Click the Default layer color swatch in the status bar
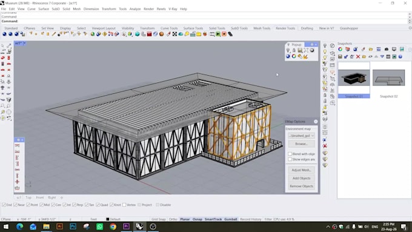 click(x=107, y=219)
